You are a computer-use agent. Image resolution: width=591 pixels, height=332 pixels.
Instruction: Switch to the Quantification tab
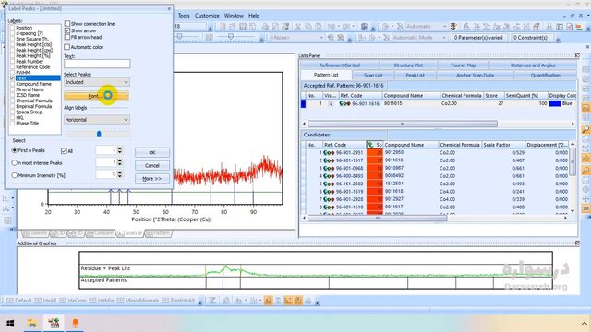(x=545, y=76)
